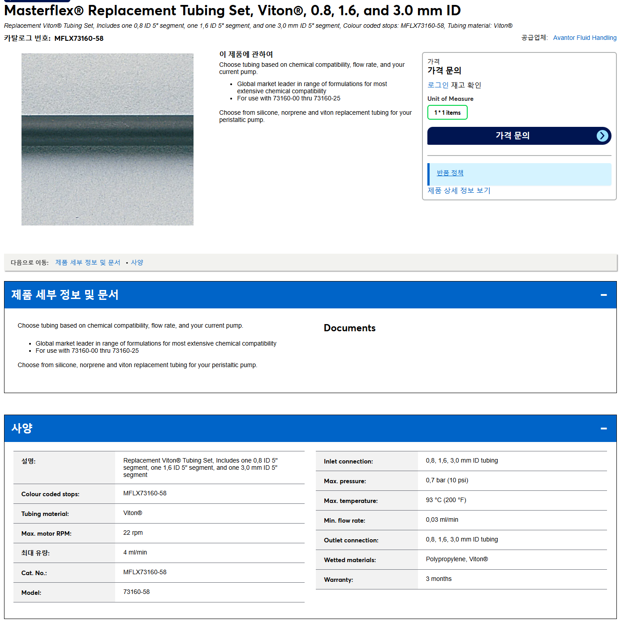
Task: Click the product title heading
Action: click(232, 10)
